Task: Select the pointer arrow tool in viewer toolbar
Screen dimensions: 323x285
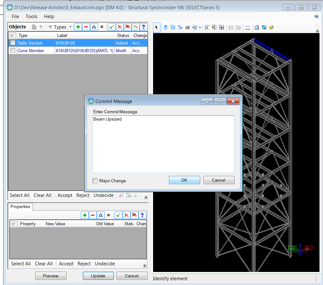Action: [157, 27]
